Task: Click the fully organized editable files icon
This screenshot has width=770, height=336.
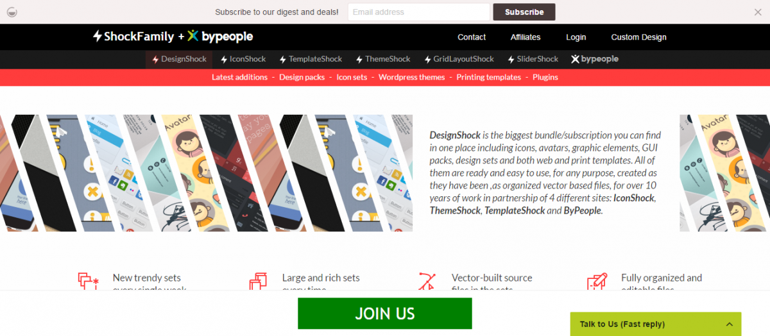Action: pyautogui.click(x=597, y=281)
